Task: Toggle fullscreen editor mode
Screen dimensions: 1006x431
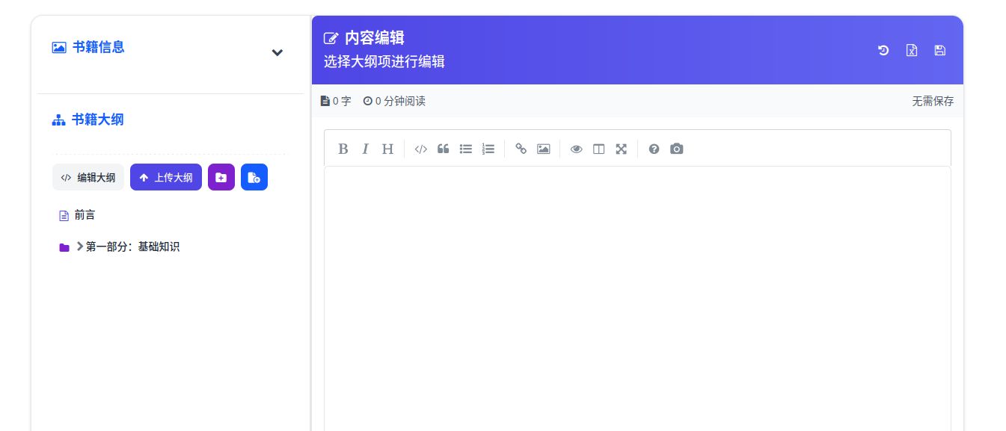Action: pyautogui.click(x=622, y=149)
